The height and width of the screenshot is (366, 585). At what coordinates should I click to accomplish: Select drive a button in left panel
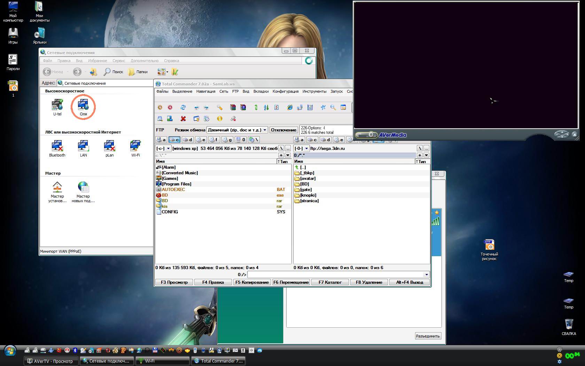point(161,139)
